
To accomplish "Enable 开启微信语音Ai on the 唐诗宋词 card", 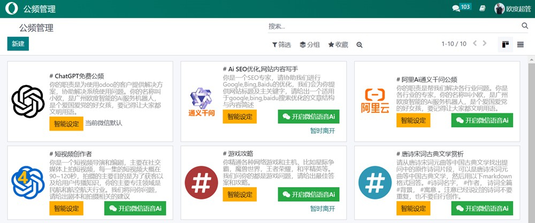I will 482,209.
